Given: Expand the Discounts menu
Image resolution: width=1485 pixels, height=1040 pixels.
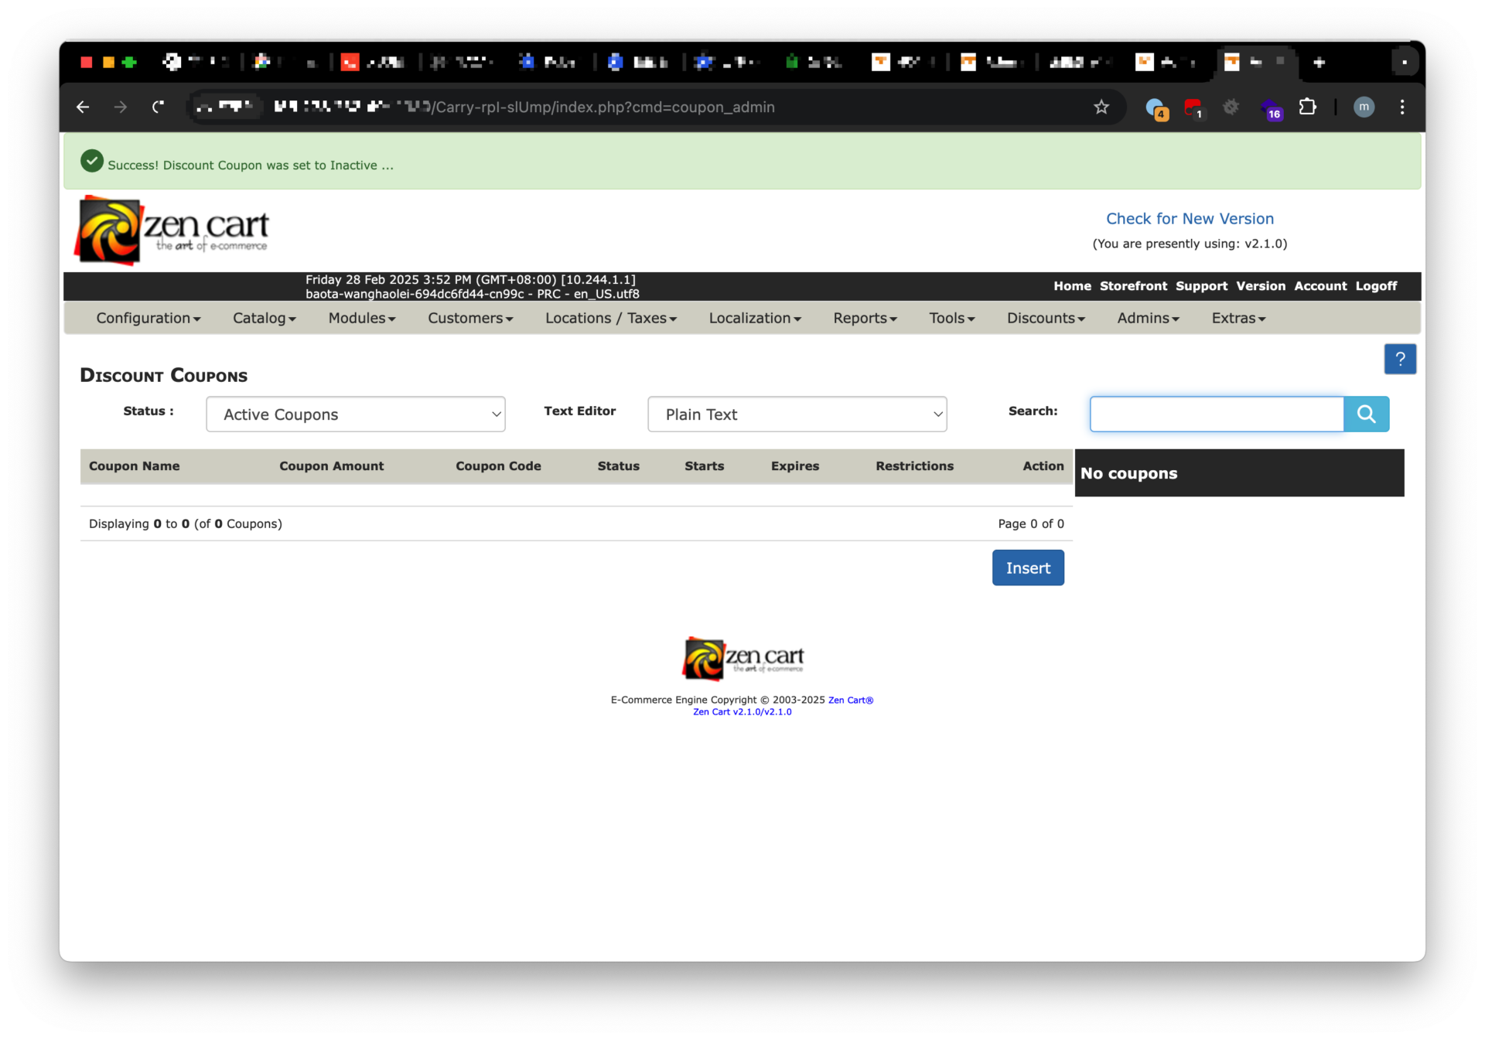Looking at the screenshot, I should (x=1045, y=318).
